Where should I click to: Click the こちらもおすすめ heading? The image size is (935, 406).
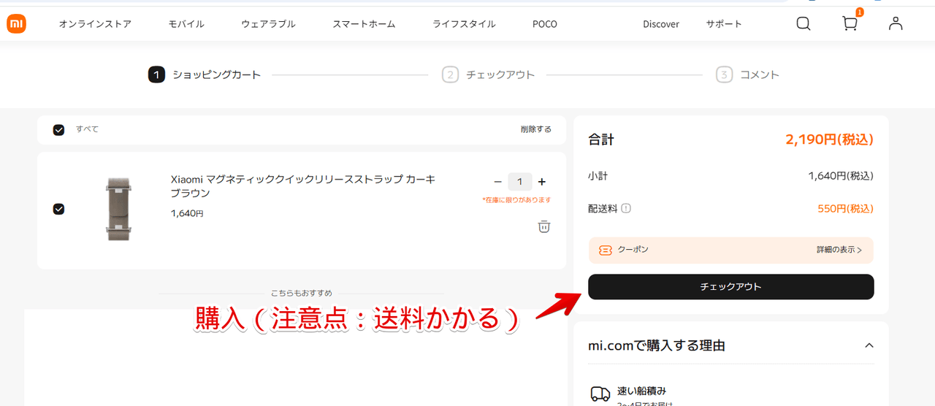(301, 293)
